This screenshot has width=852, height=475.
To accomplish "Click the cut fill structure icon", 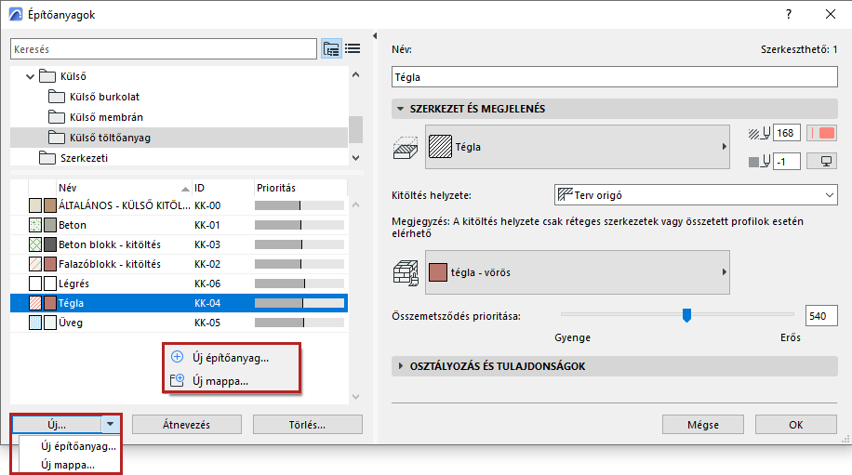I will (406, 147).
